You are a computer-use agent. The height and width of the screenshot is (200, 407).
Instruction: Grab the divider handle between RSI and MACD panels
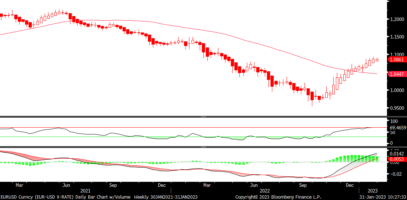[203, 147]
